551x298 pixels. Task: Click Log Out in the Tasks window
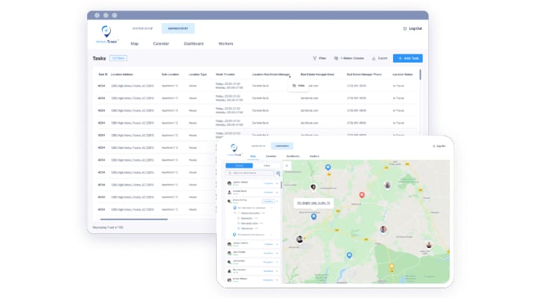(413, 28)
